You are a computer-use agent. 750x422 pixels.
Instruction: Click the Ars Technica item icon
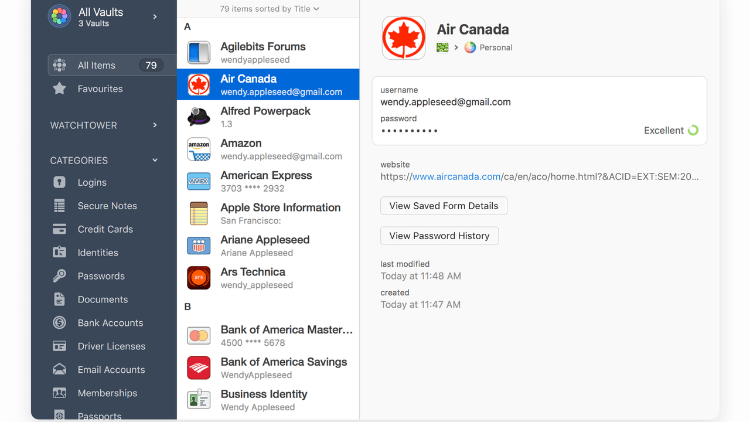coord(199,278)
